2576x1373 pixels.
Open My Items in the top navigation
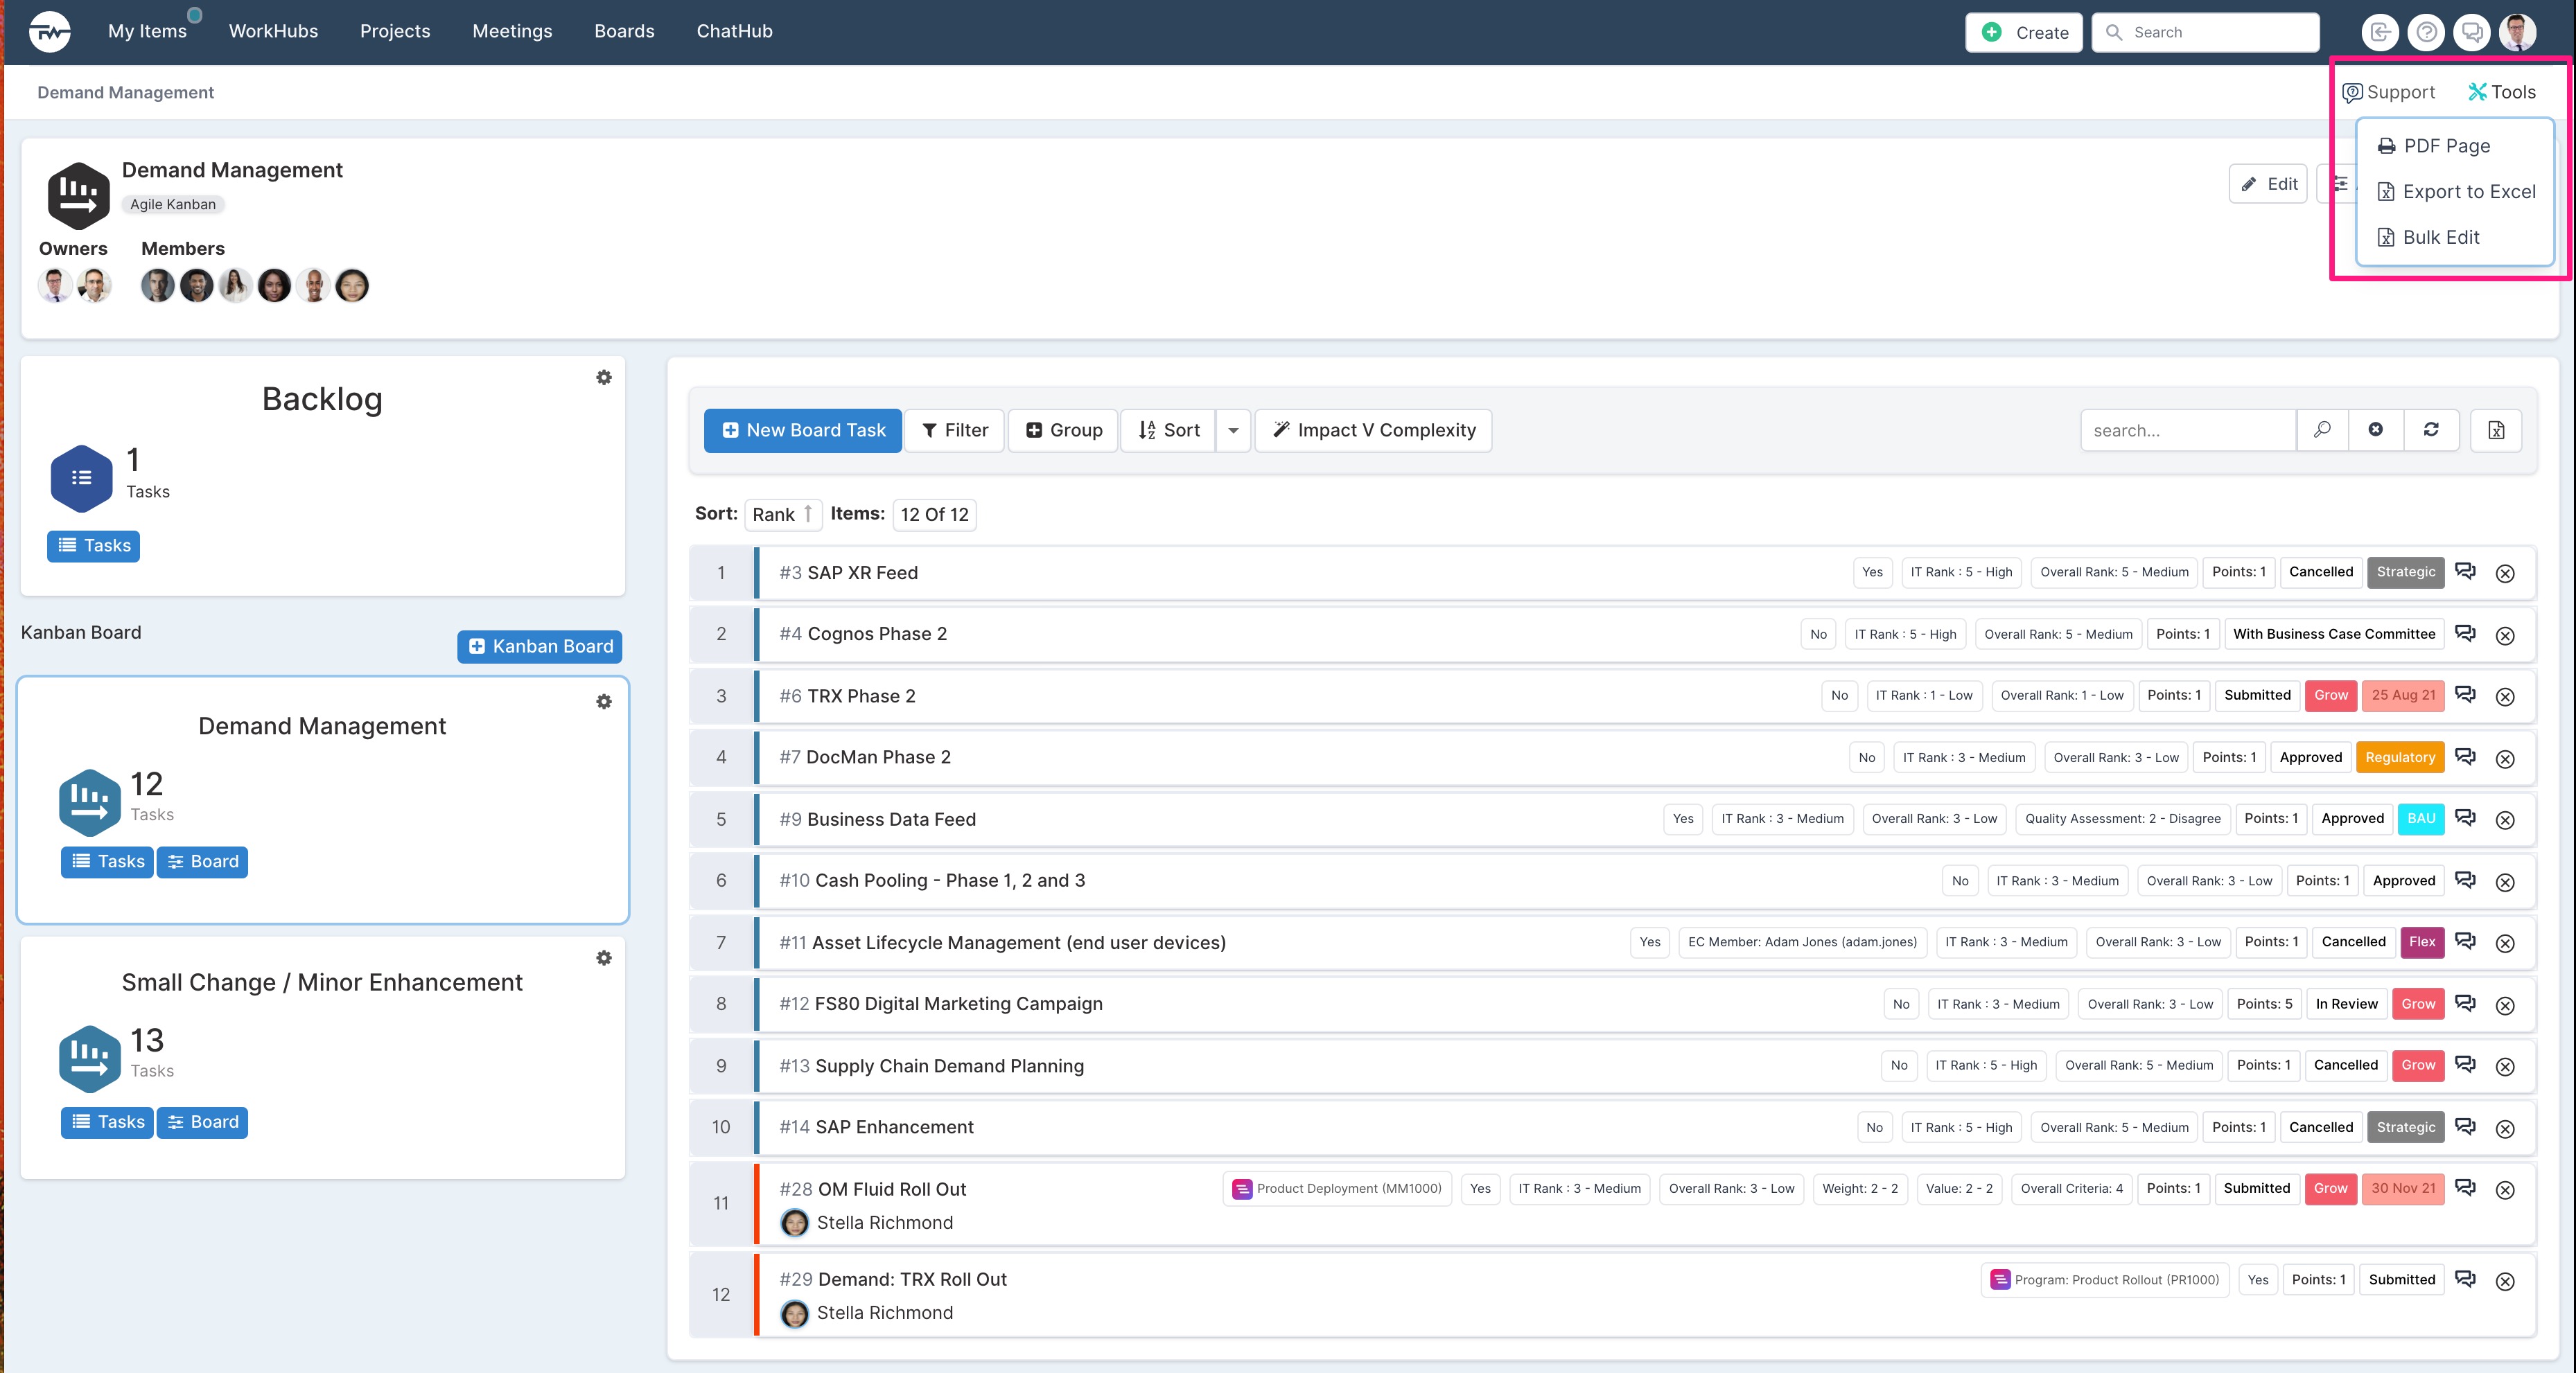click(147, 31)
